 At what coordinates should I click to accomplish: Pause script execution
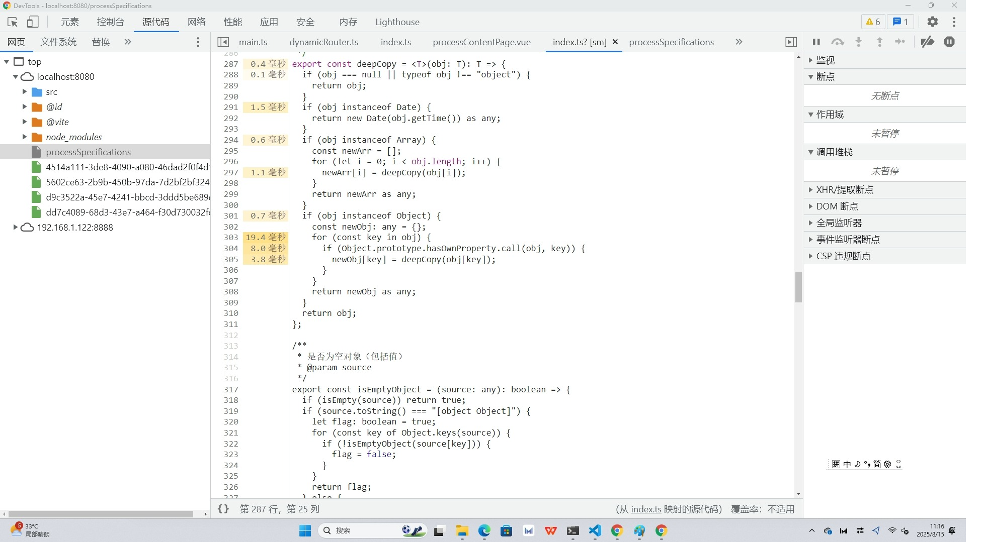coord(816,42)
